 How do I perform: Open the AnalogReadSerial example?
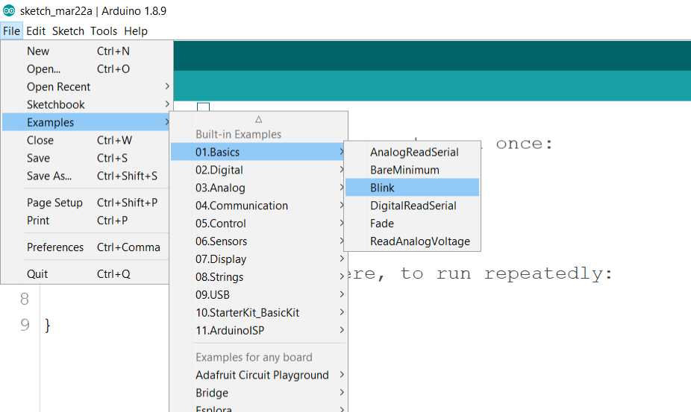pyautogui.click(x=412, y=152)
